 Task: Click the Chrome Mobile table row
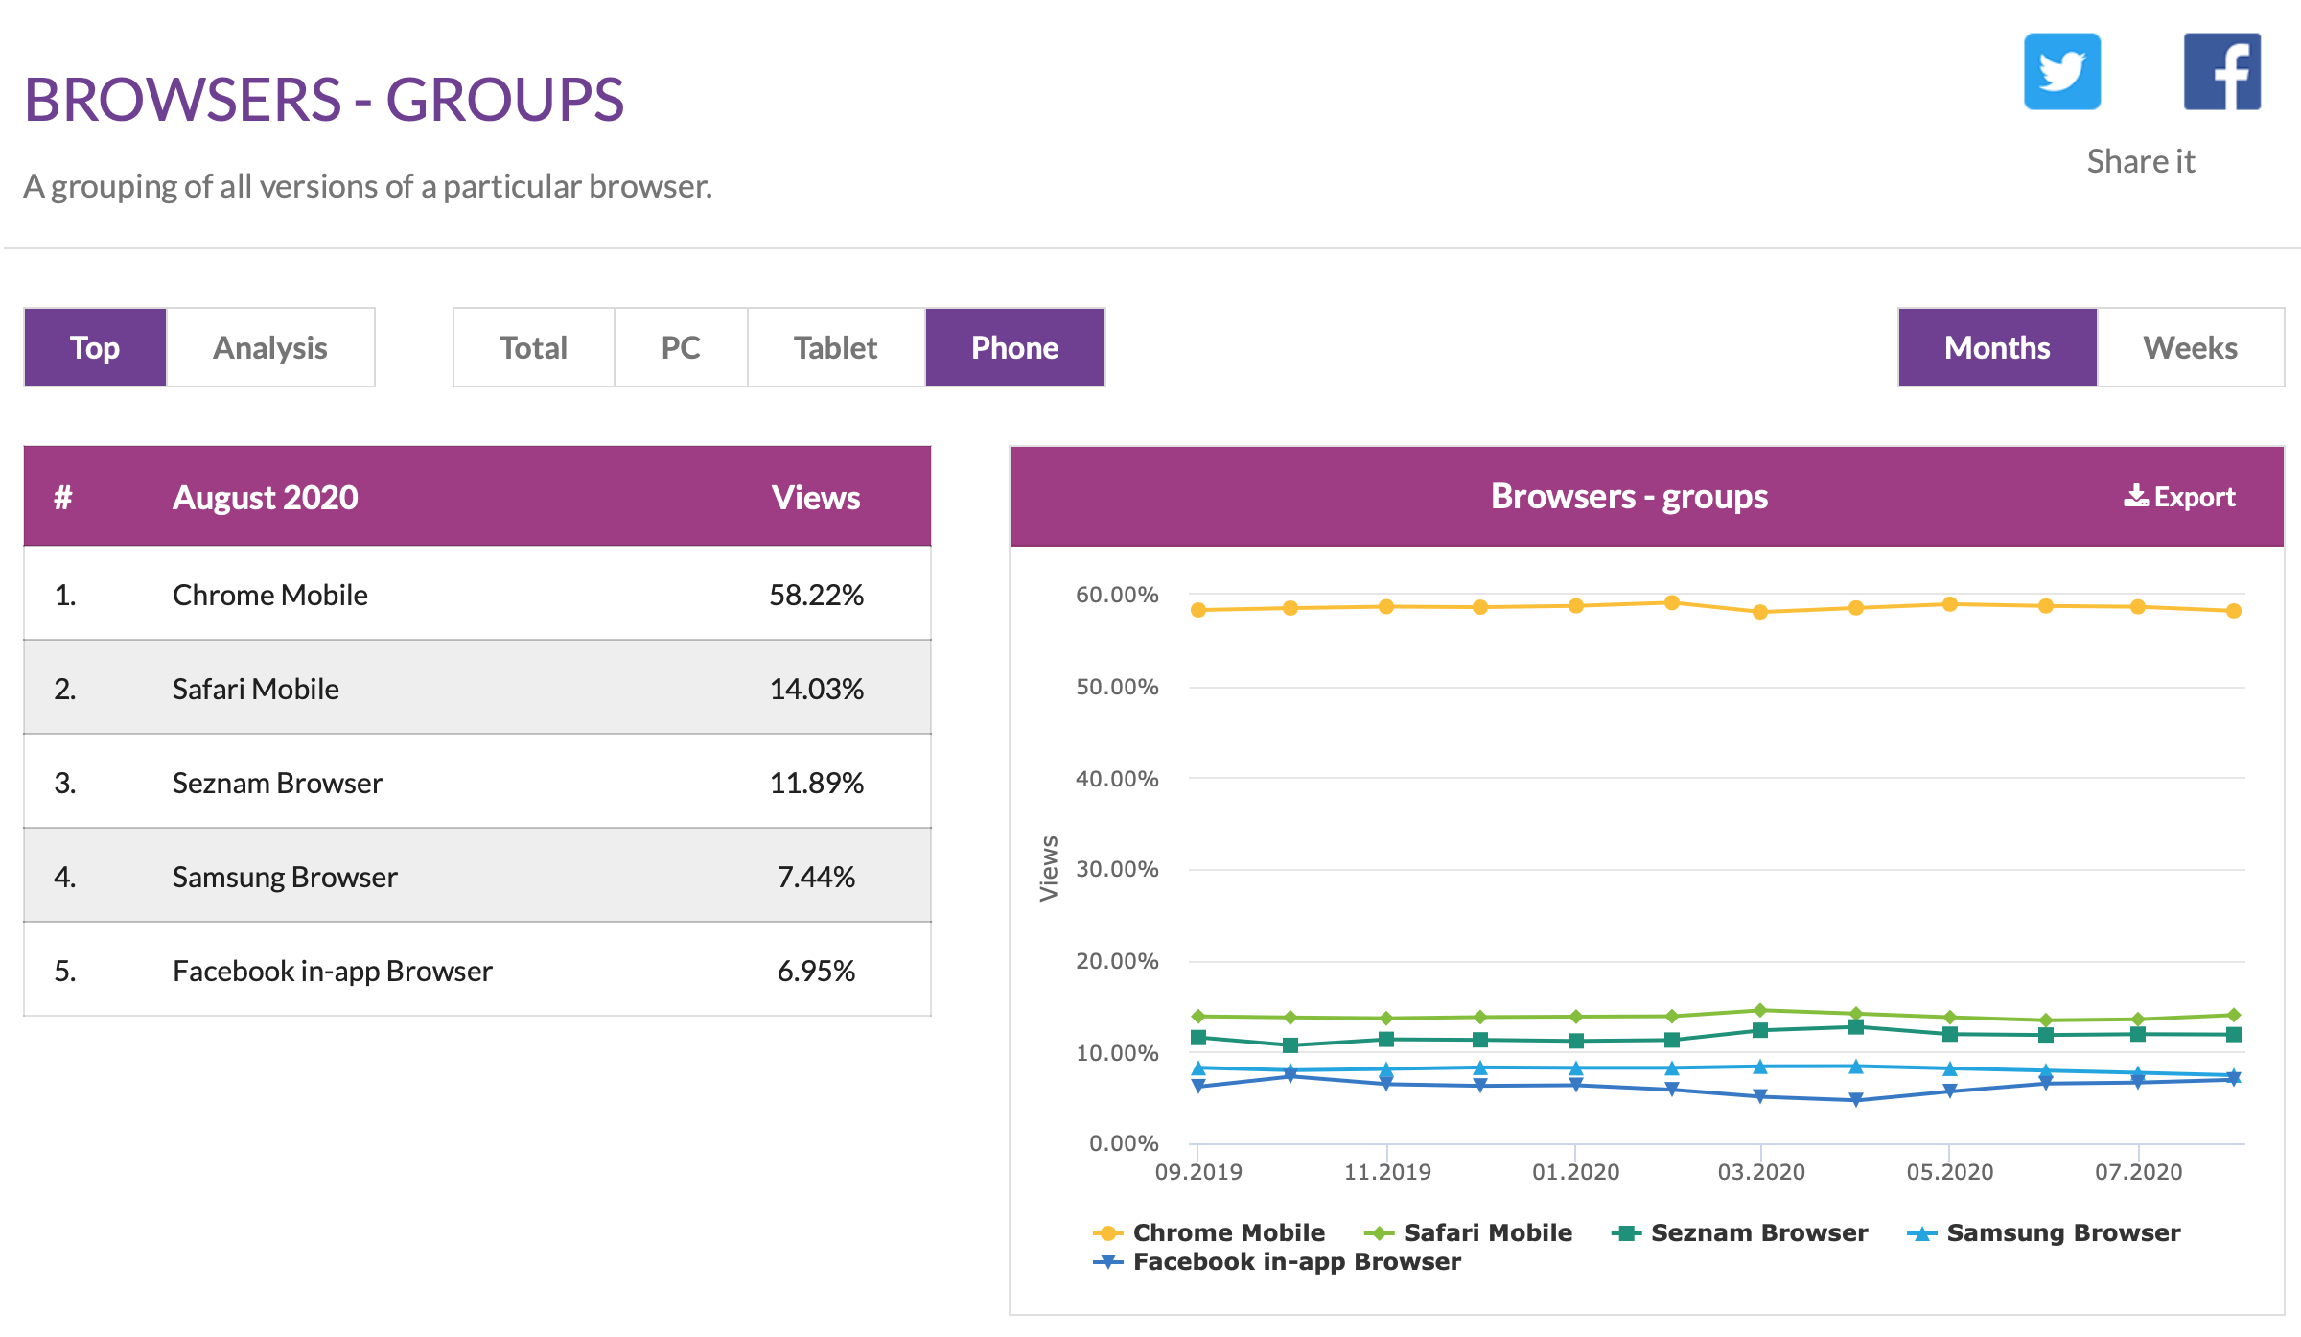coord(476,595)
